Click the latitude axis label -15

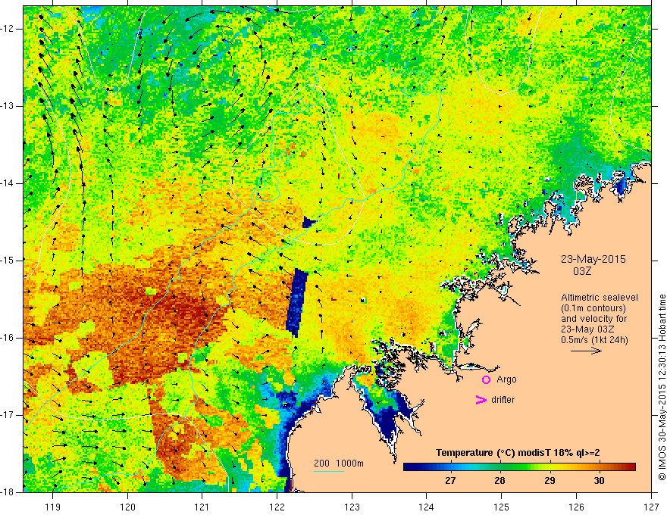pyautogui.click(x=8, y=260)
